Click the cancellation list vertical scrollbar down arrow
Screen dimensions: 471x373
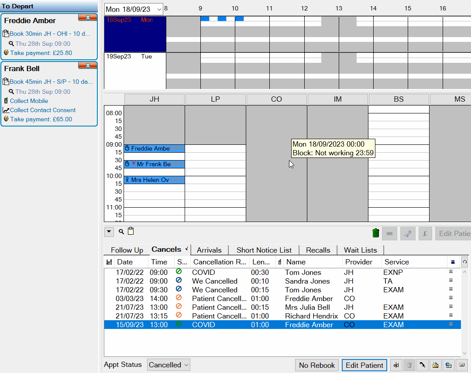point(465,353)
